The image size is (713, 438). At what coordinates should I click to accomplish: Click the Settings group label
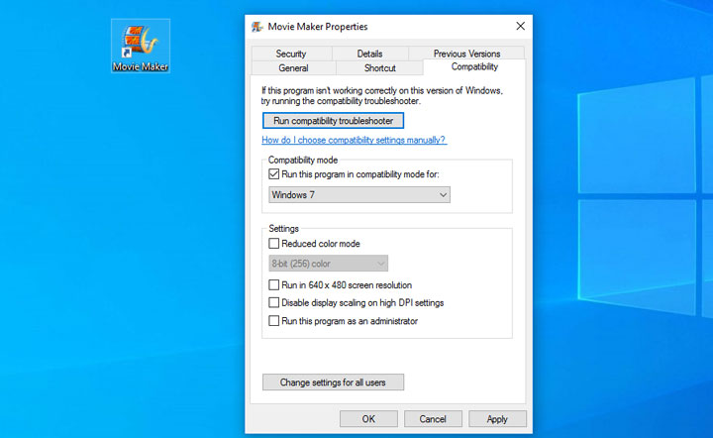[284, 228]
